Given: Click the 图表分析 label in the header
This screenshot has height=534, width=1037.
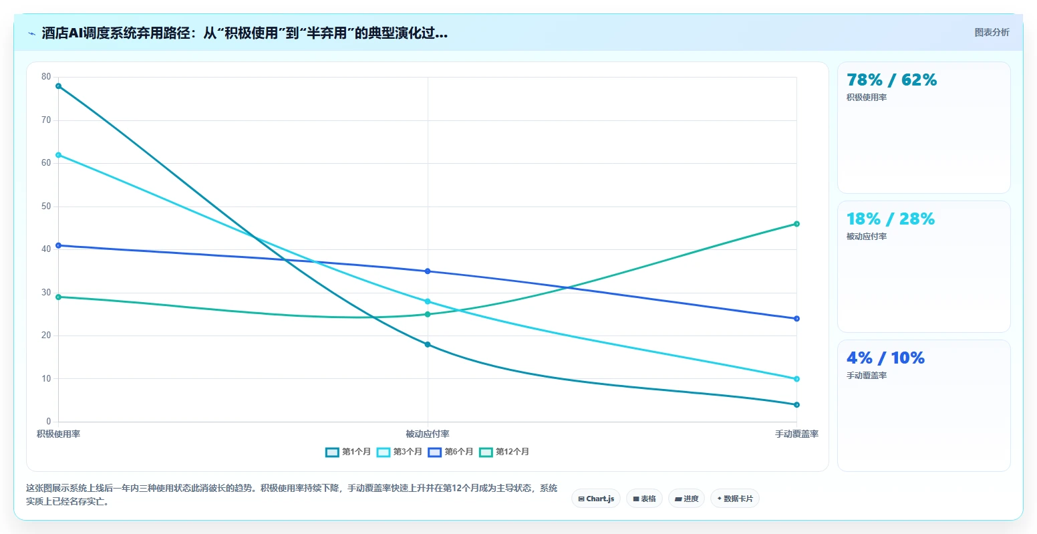Looking at the screenshot, I should [x=992, y=32].
